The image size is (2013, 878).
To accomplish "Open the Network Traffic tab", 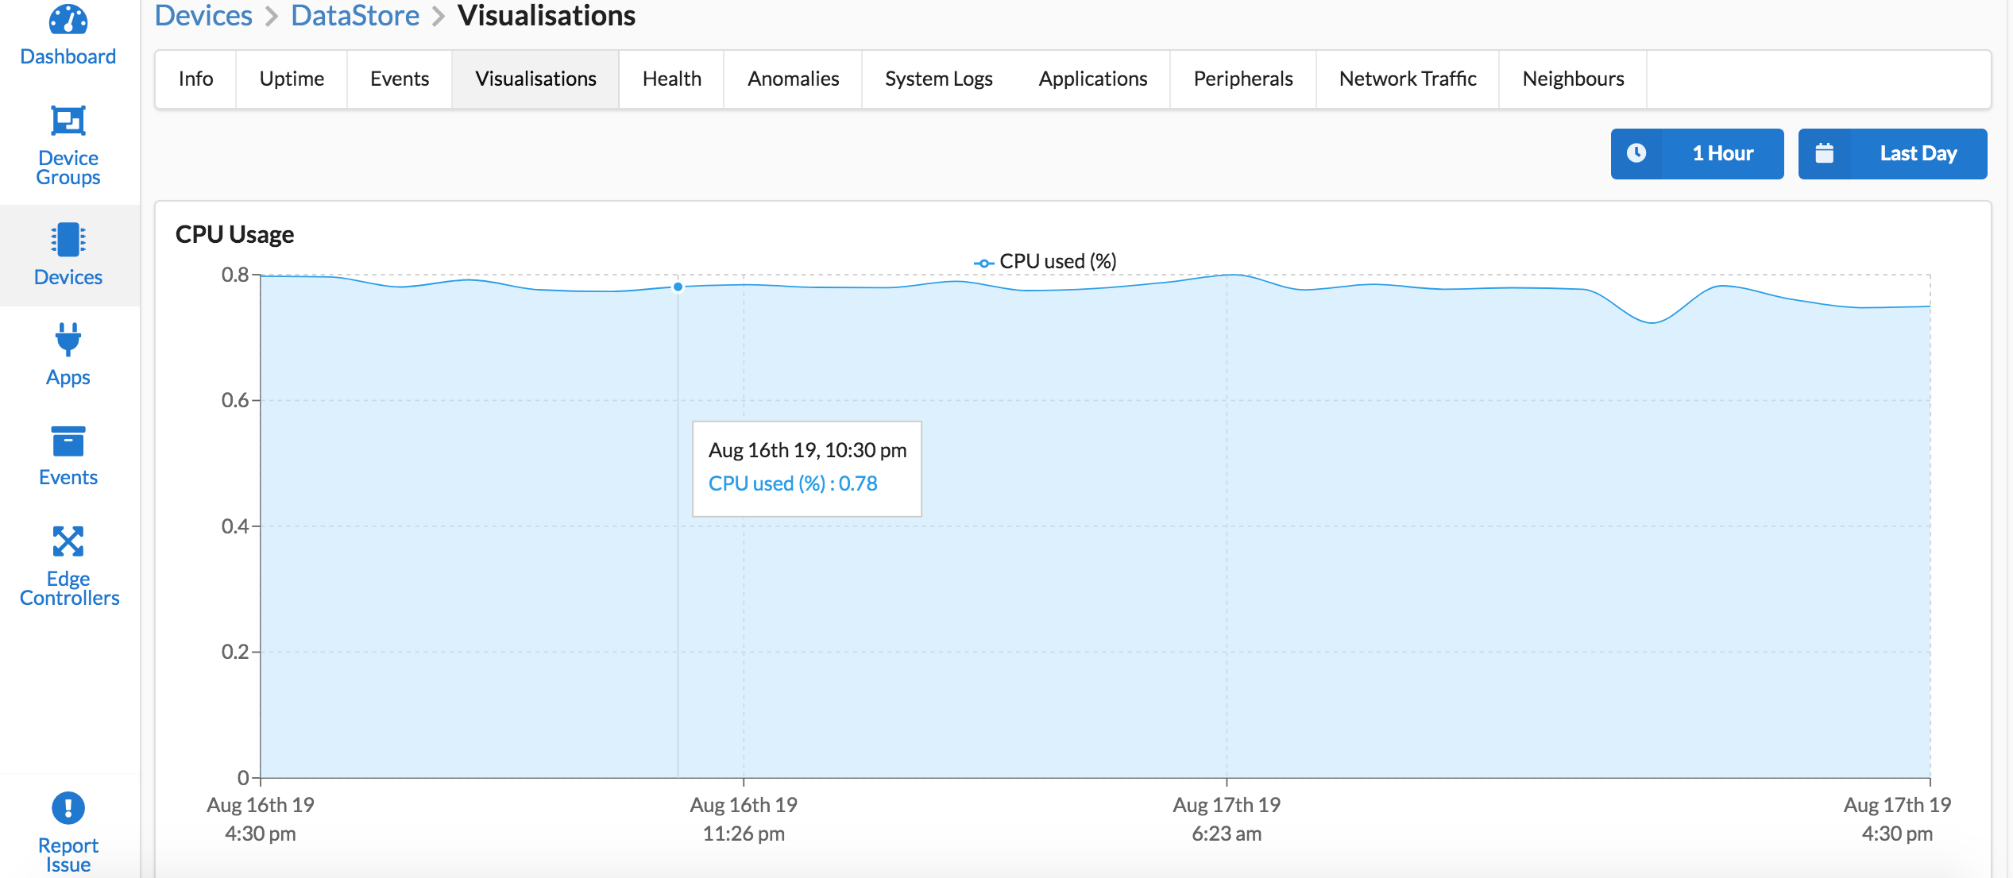I will [x=1407, y=79].
